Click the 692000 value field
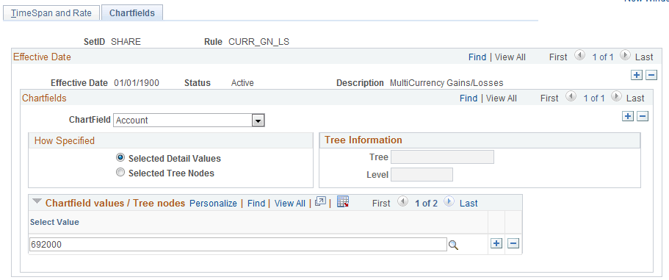 pos(238,245)
